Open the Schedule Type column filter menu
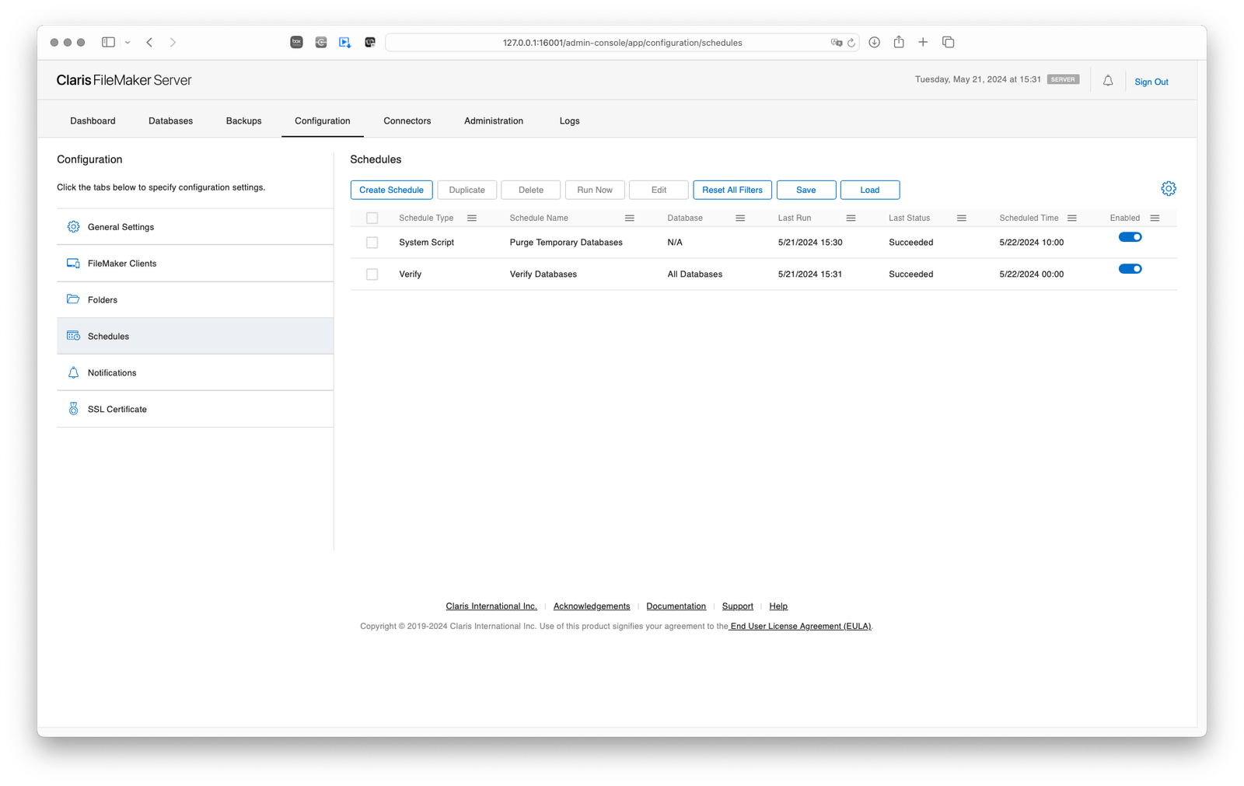Screen dimensions: 1244x786 (472, 218)
